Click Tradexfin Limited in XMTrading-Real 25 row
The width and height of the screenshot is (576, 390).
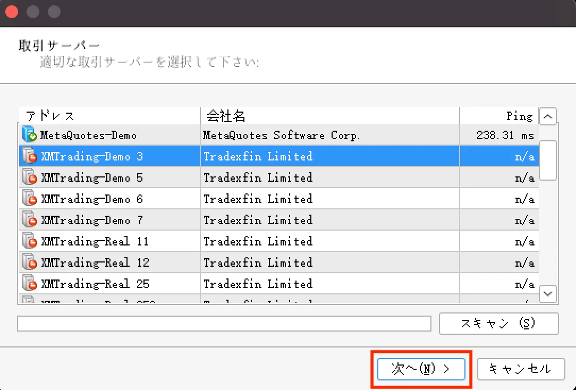(258, 284)
